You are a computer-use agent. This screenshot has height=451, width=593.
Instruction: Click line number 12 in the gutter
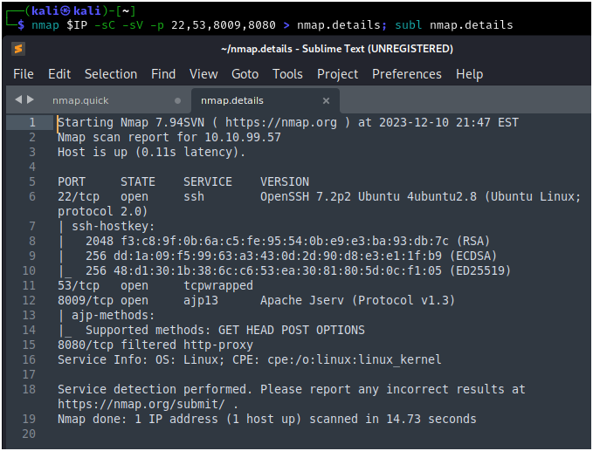tap(31, 301)
